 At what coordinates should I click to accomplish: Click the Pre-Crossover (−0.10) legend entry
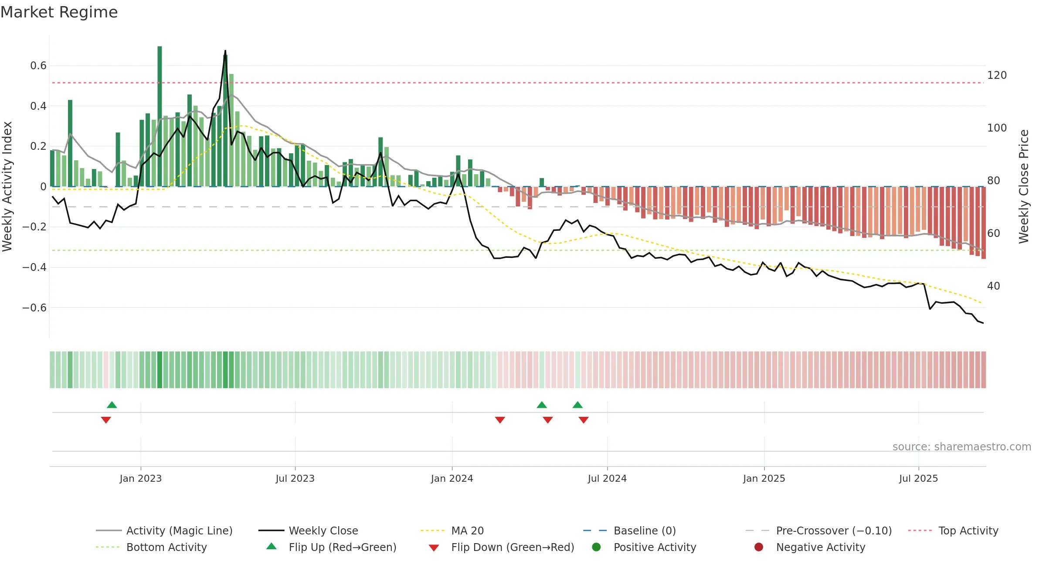(x=818, y=531)
